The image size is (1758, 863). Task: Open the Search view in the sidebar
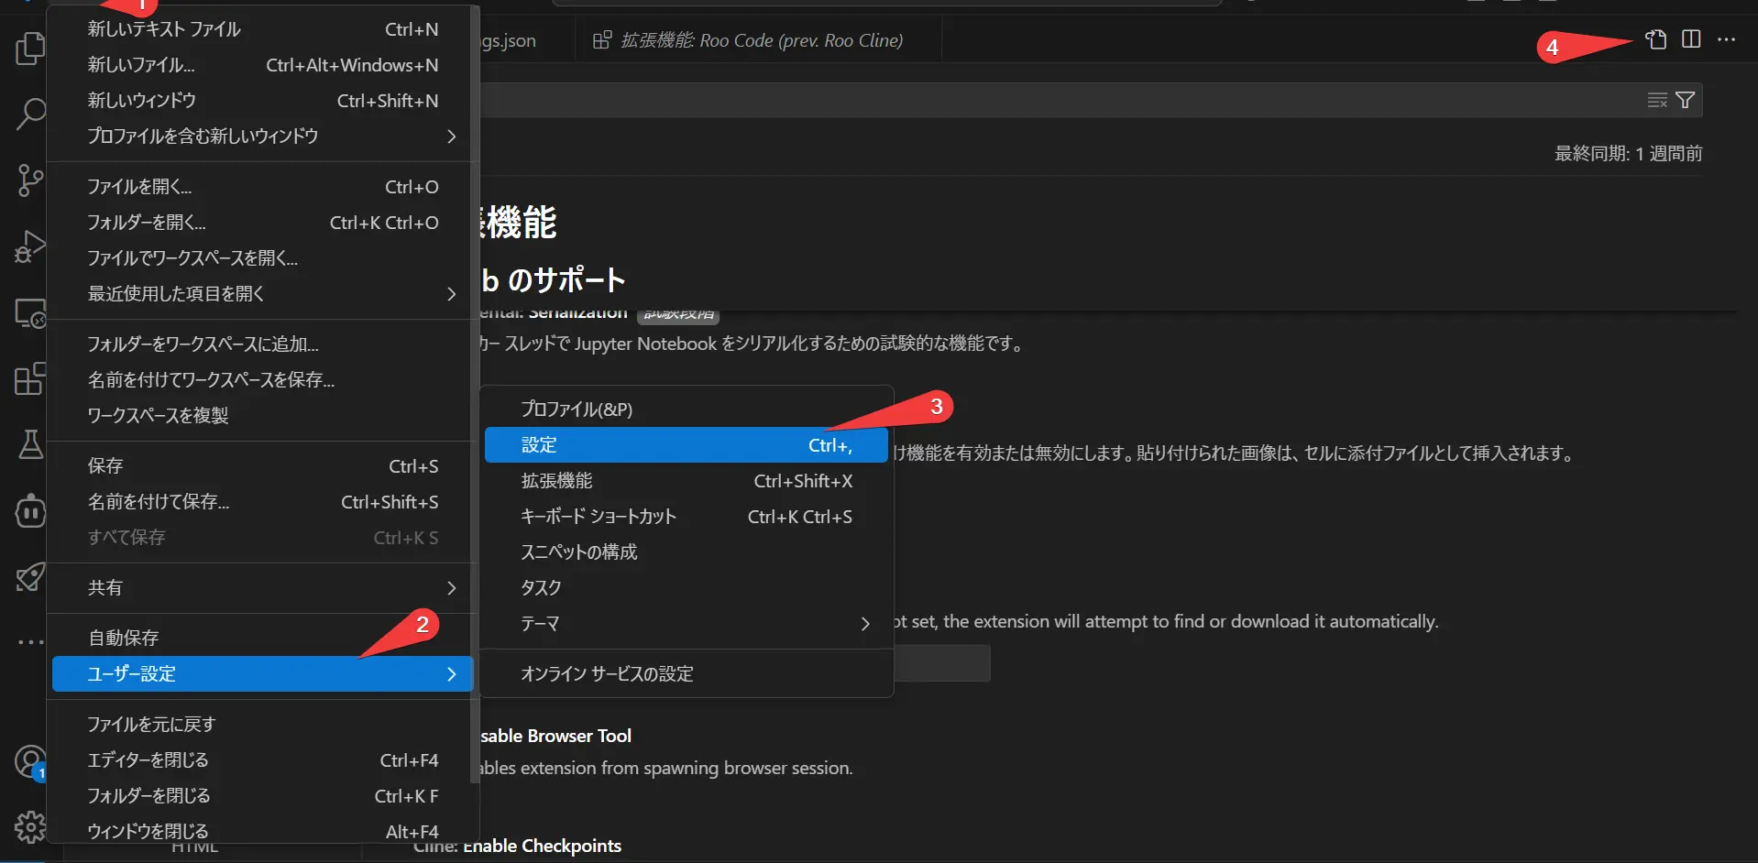tap(29, 114)
